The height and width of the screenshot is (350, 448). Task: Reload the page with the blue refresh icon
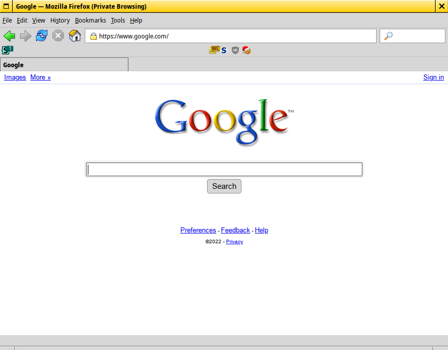42,36
